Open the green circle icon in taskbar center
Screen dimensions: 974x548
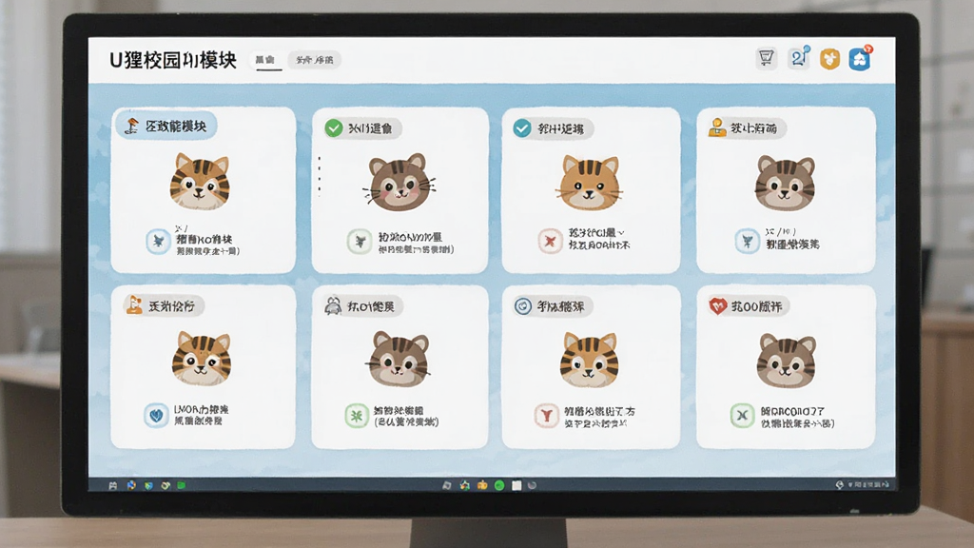[498, 485]
